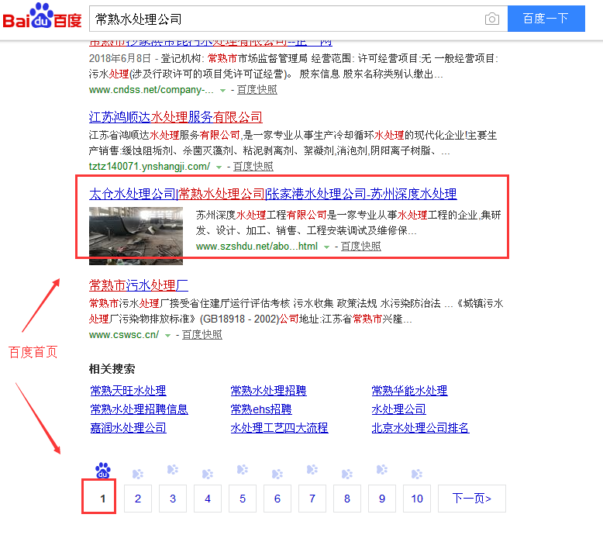
Task: Select related search 常熟天旺水处理
Action: [x=128, y=390]
